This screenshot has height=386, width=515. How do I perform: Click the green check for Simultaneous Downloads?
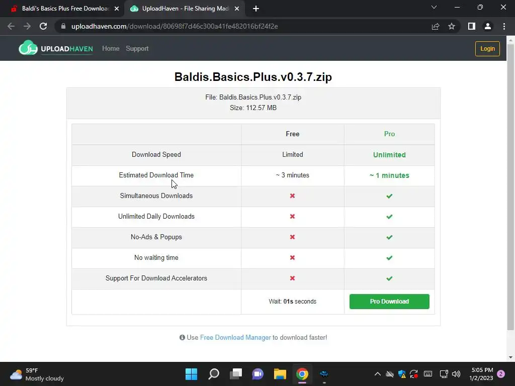pyautogui.click(x=389, y=196)
